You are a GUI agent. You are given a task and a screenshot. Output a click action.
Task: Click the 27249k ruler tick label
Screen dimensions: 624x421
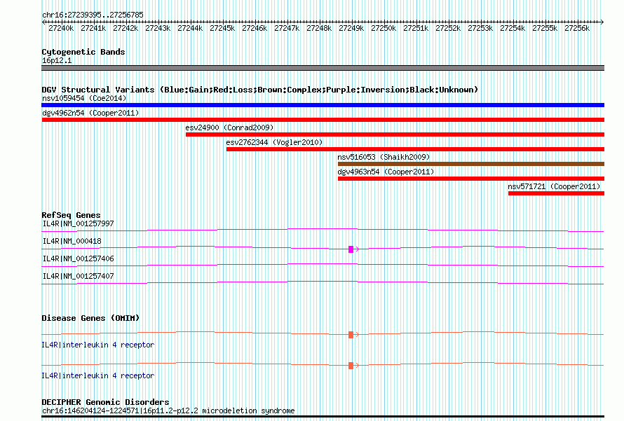point(351,28)
